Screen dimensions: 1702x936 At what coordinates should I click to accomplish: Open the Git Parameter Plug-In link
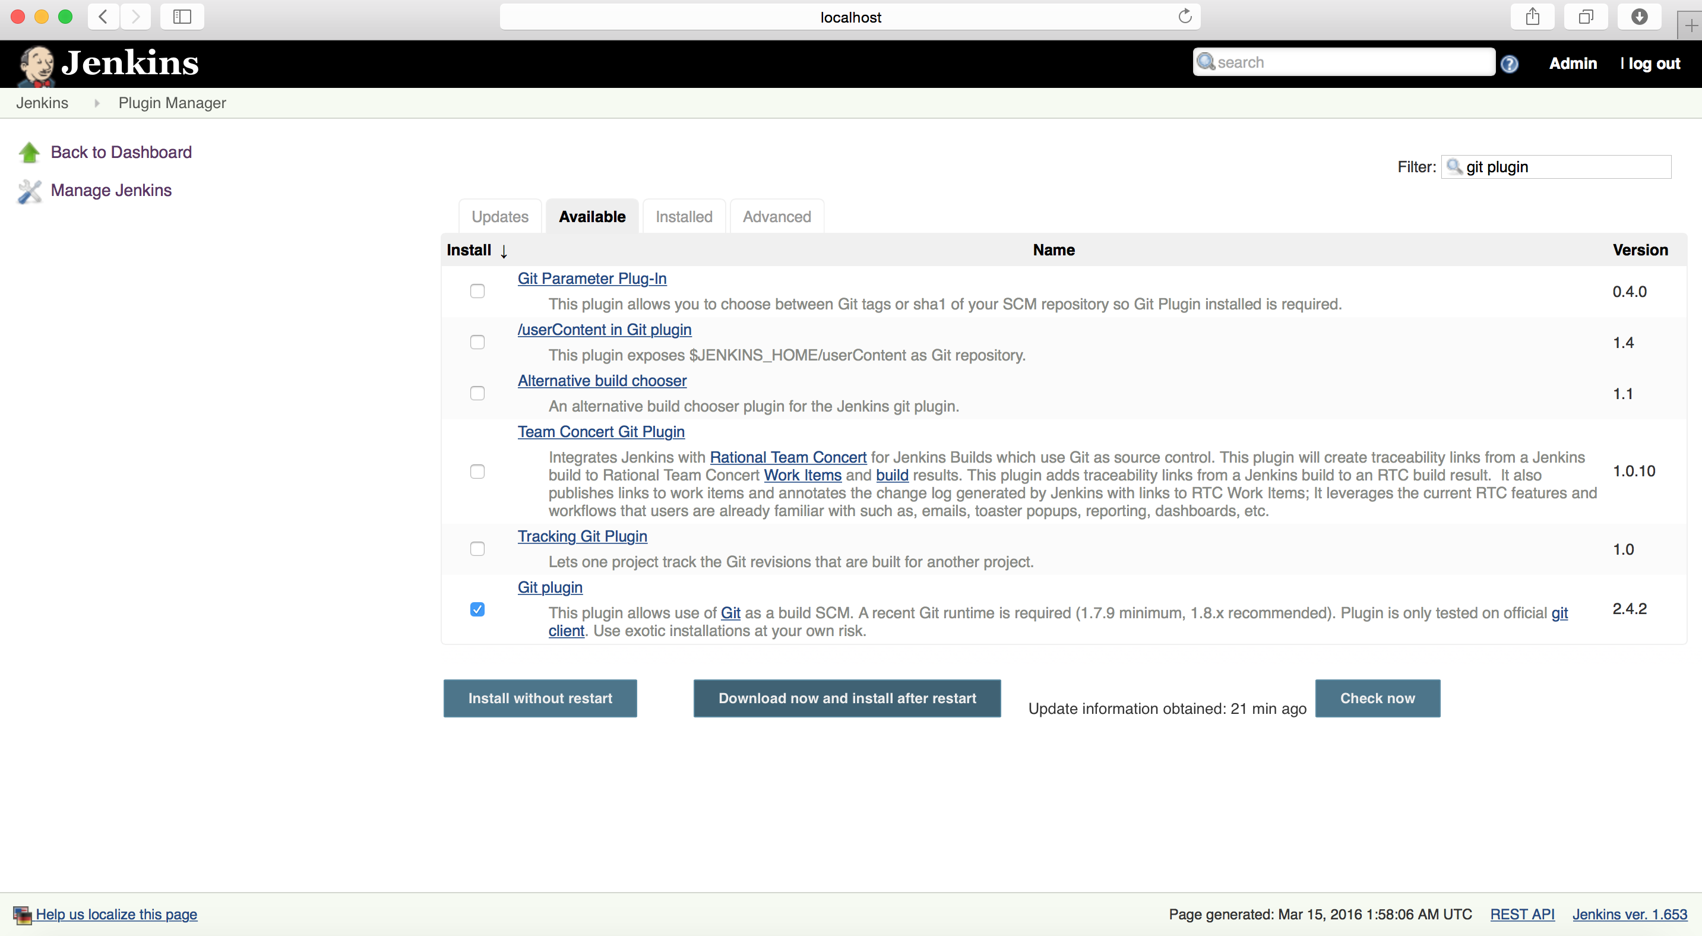click(x=592, y=279)
